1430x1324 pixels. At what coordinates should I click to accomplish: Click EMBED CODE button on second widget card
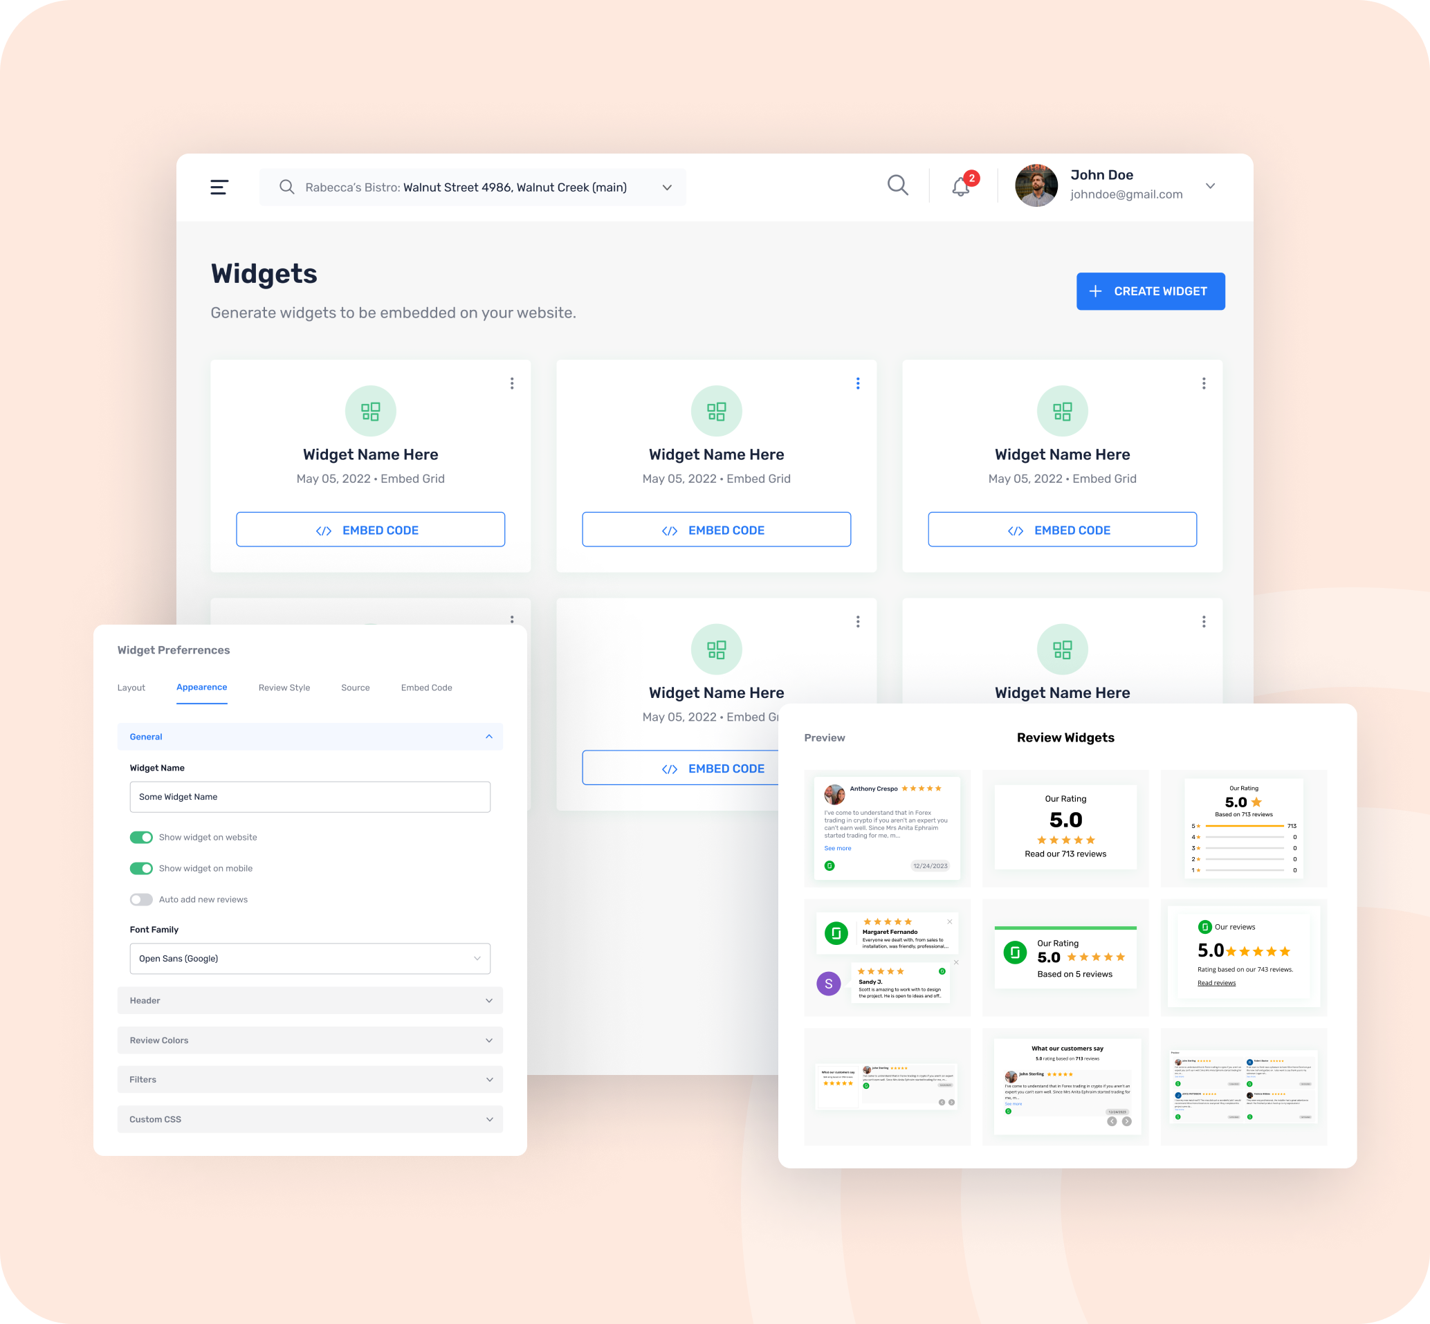tap(715, 529)
